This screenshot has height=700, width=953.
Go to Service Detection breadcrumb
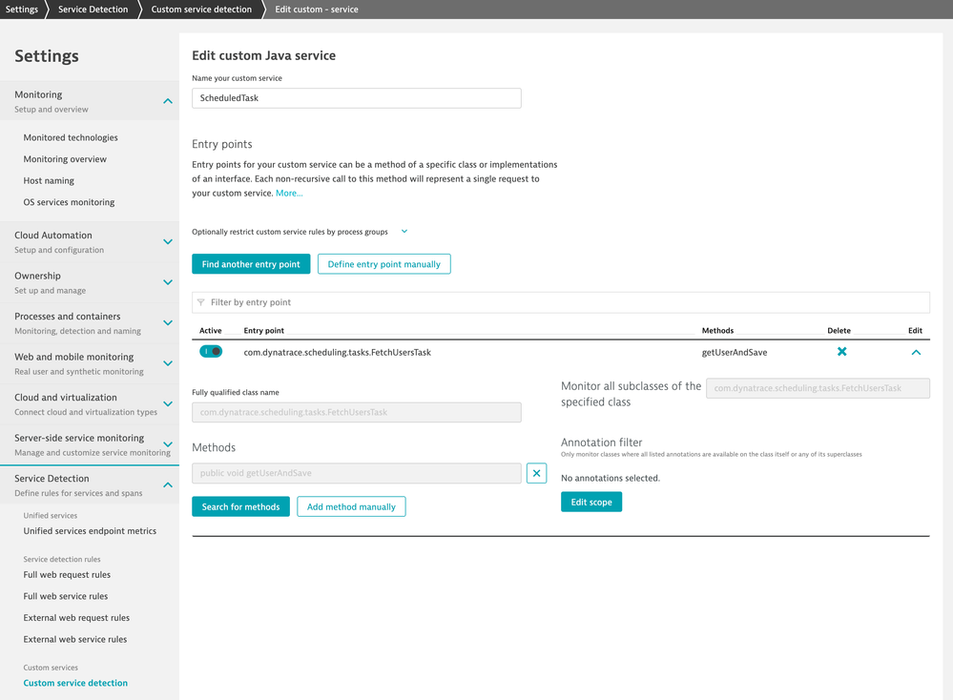[93, 10]
